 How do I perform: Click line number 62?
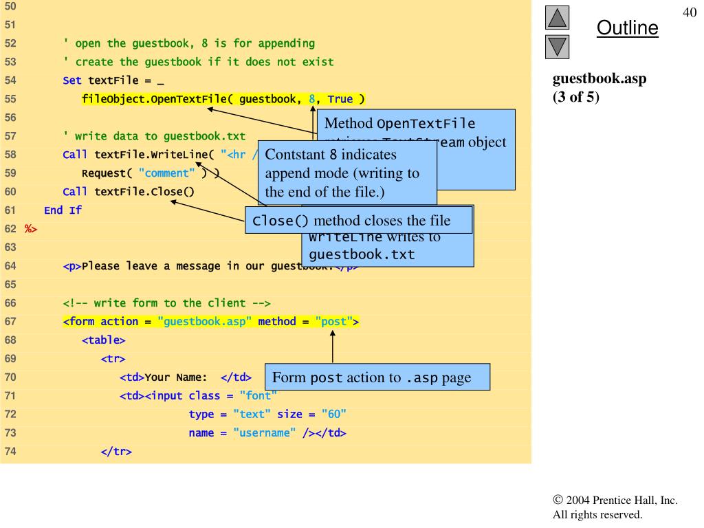click(x=10, y=228)
